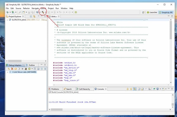This screenshot has width=177, height=117.
Task: Toggle Link with Editor in Project Explorer
Action: click(34, 17)
